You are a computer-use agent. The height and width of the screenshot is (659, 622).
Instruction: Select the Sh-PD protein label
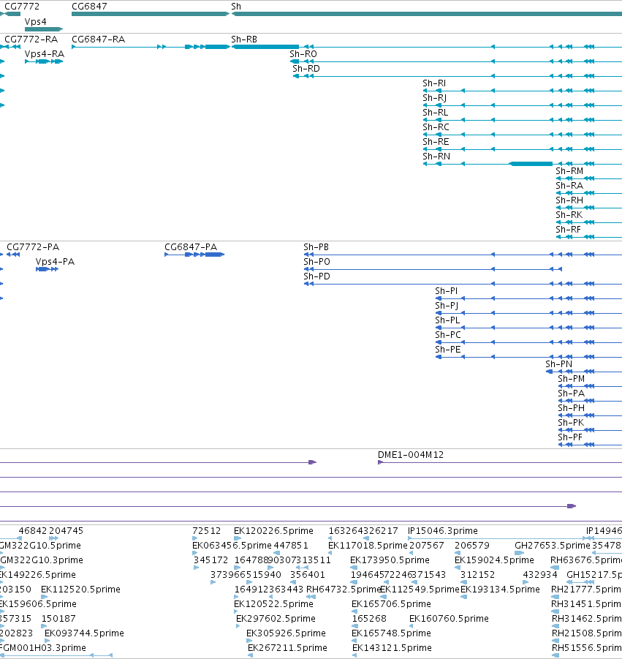(316, 276)
